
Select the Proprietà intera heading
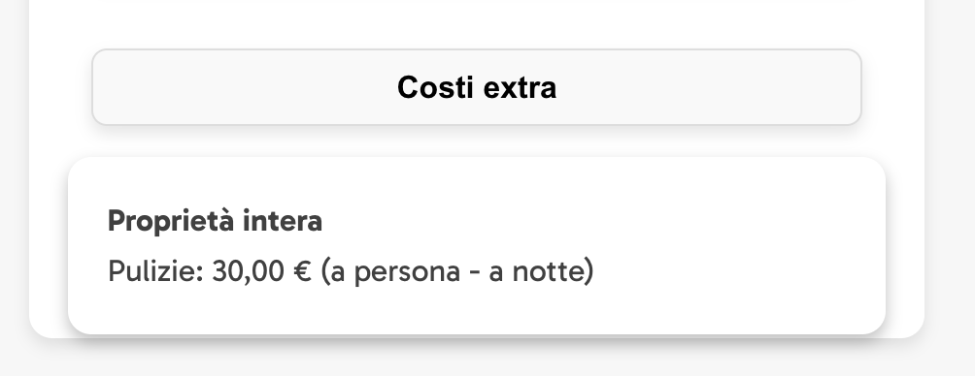[x=215, y=221]
